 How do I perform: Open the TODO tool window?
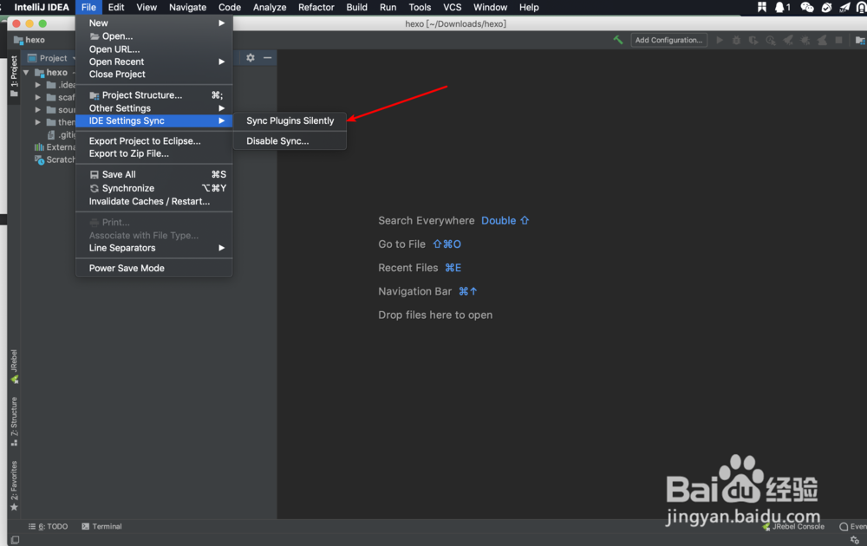point(48,526)
